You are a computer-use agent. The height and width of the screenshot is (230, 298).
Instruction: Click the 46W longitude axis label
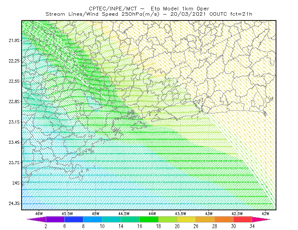tap(39, 214)
